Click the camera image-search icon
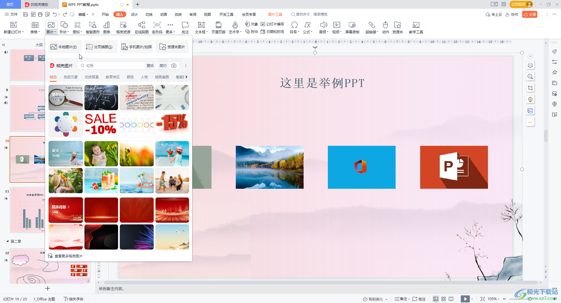The image size is (561, 303). (x=174, y=65)
